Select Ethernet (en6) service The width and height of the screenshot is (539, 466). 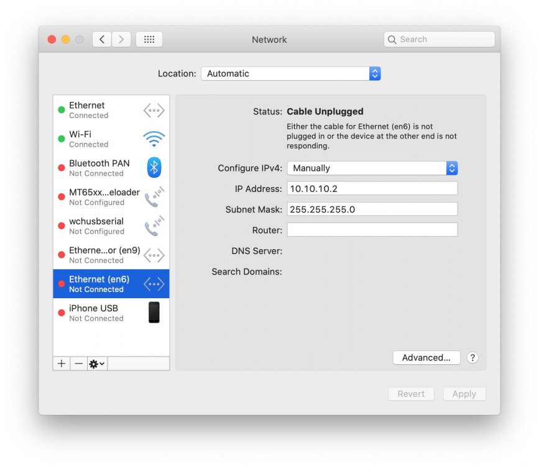click(x=111, y=284)
